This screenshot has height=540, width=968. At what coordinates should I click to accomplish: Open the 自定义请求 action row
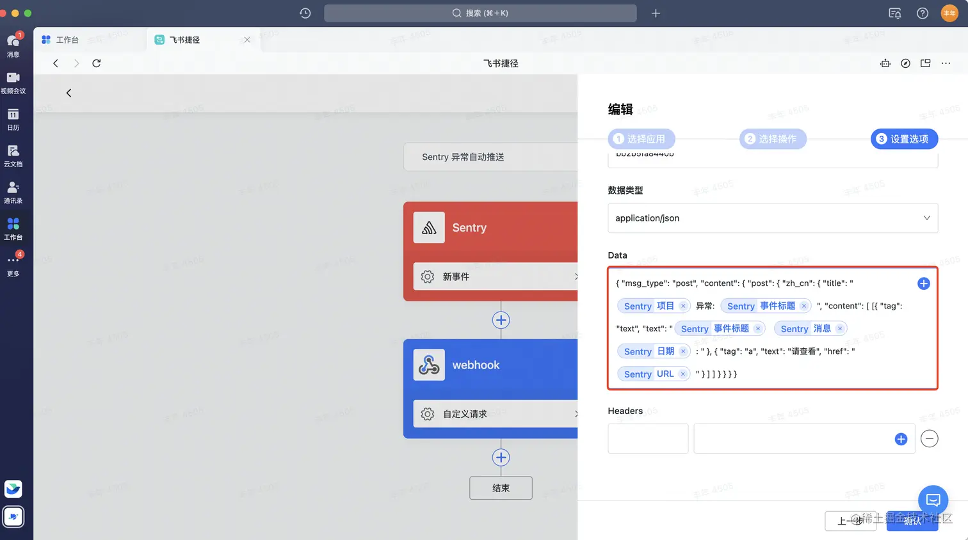click(496, 414)
